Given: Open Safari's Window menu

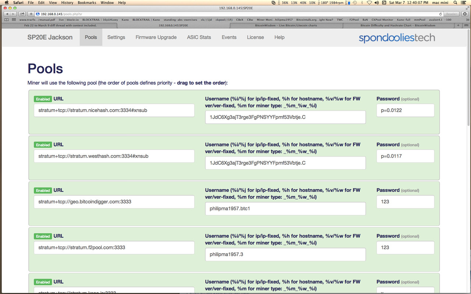Looking at the screenshot, I should pos(107,3).
